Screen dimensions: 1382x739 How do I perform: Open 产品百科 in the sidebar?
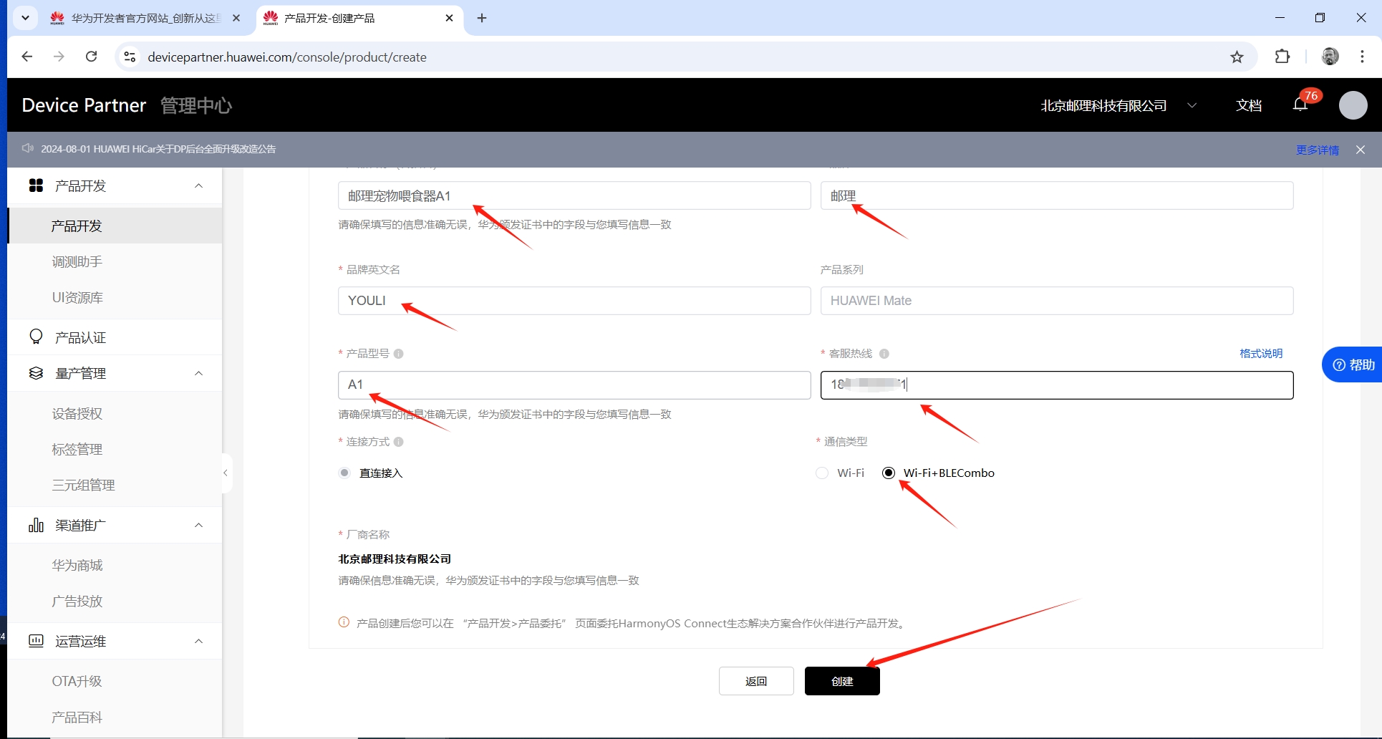point(77,717)
